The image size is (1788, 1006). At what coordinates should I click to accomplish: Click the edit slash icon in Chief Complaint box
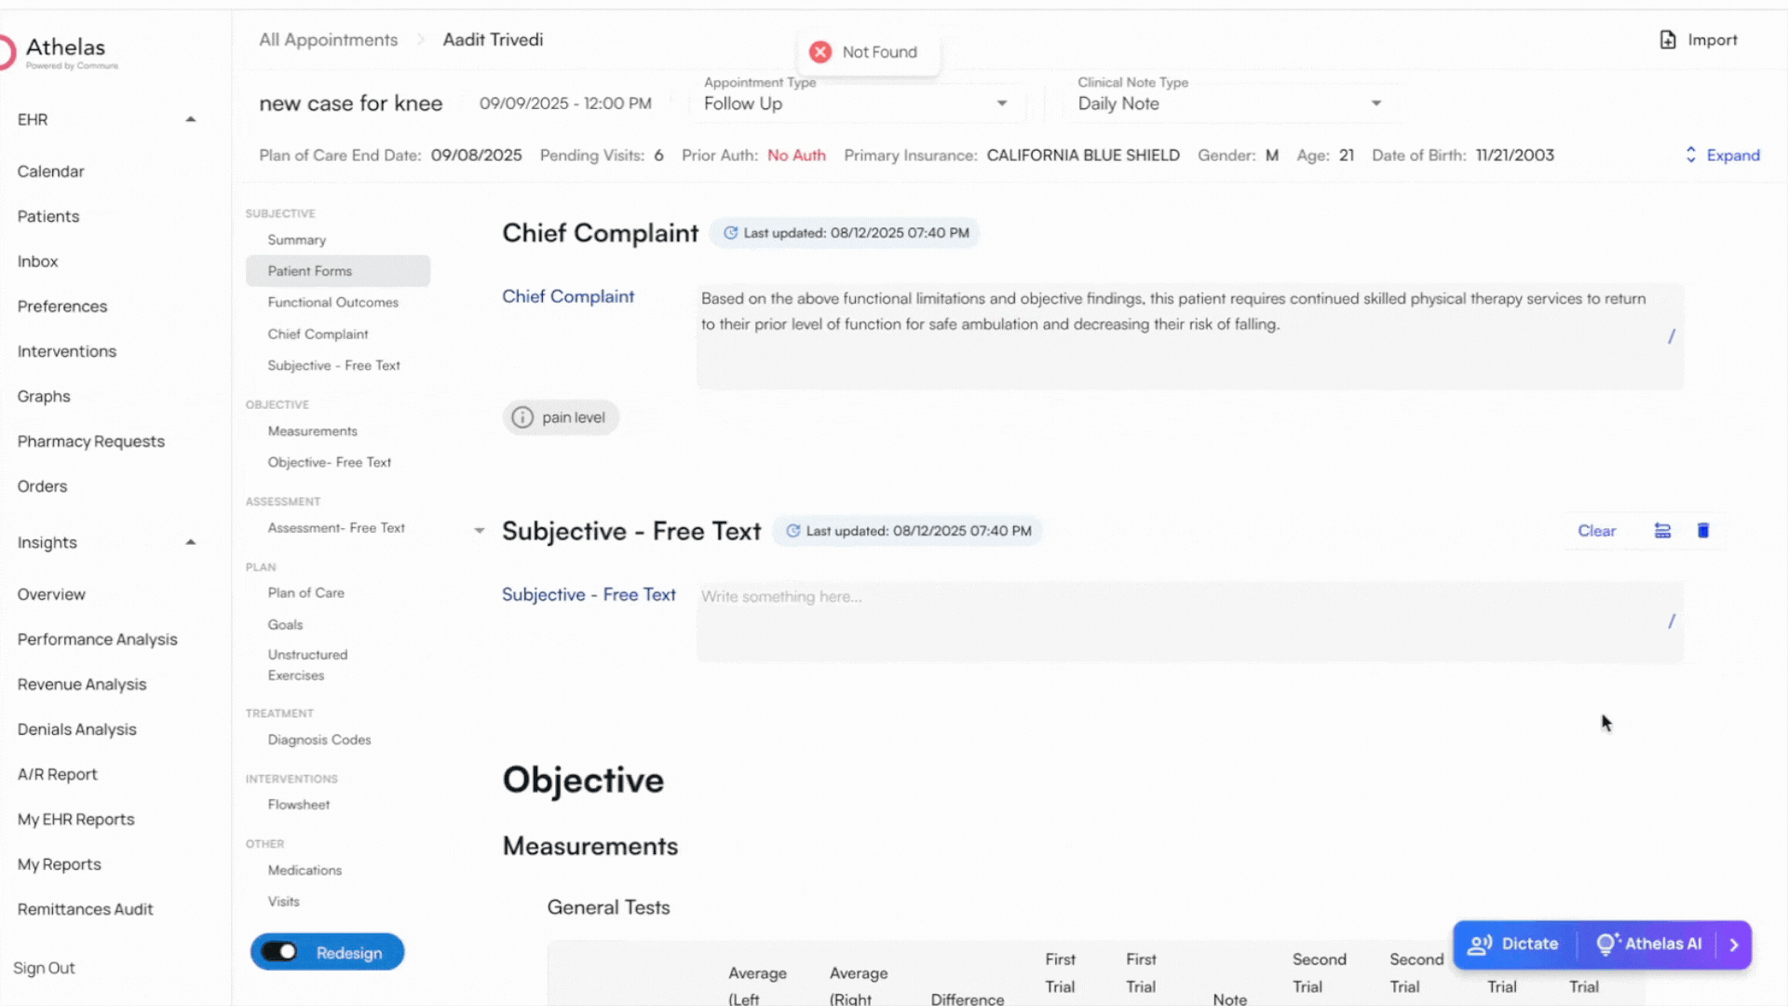click(x=1672, y=336)
